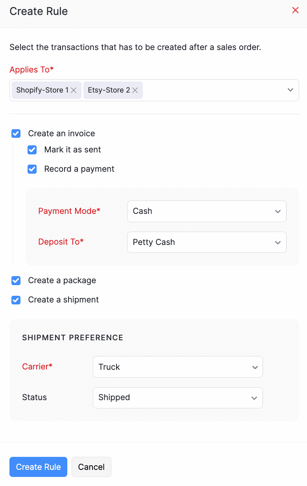The image size is (307, 486).
Task: Click the Applies To dropdown chevron
Action: (290, 90)
